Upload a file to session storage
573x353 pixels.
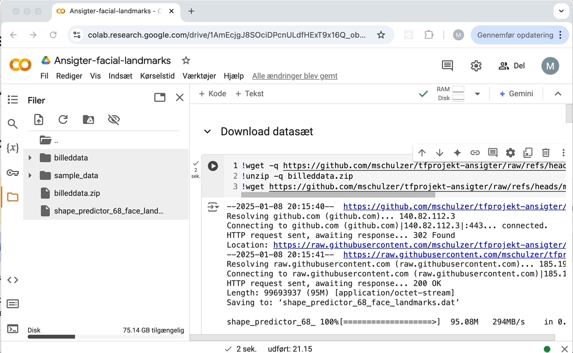pos(39,120)
